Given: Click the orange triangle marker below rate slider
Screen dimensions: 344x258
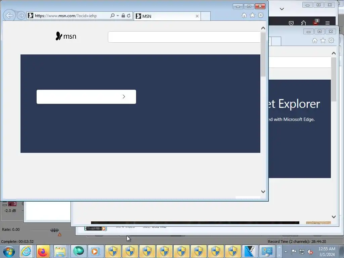Looking at the screenshot, I should (x=59, y=234).
